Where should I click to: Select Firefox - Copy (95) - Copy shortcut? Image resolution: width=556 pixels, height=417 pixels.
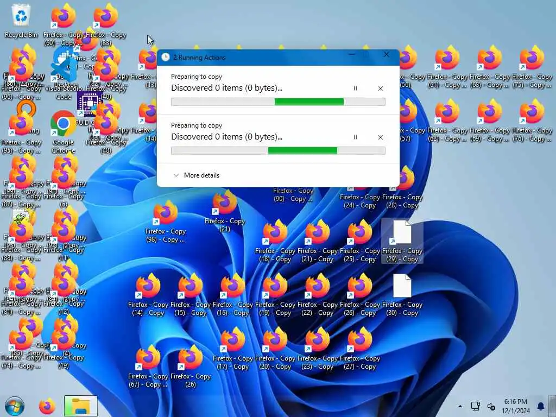[x=21, y=133]
